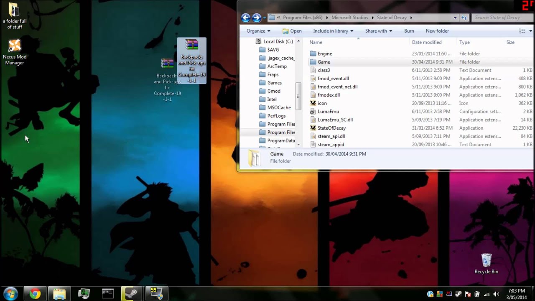Select the steam_api.dll file icon
This screenshot has height=301, width=535.
coord(313,136)
